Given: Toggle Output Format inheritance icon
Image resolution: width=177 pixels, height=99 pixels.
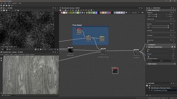Looking at the screenshot, I should 171,19.
